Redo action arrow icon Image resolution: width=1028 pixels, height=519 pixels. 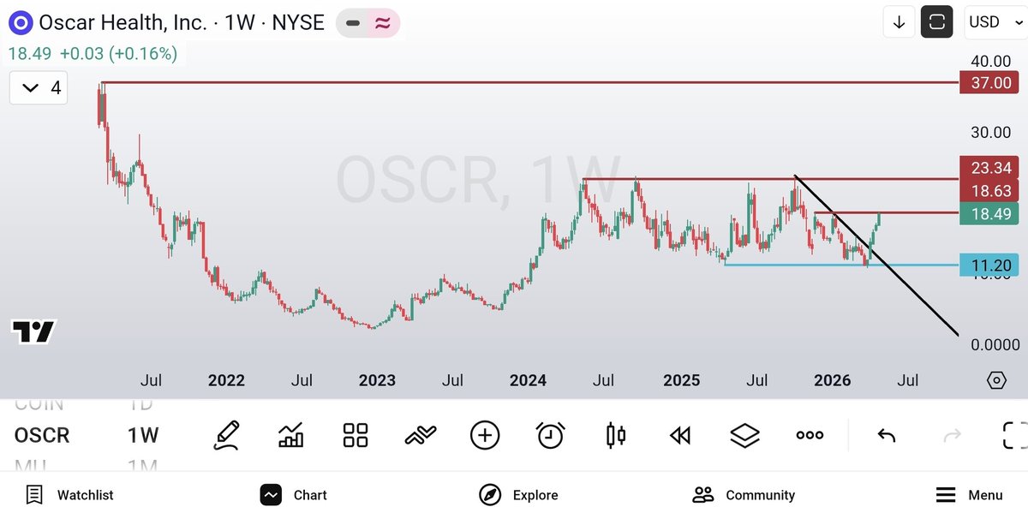coord(952,436)
